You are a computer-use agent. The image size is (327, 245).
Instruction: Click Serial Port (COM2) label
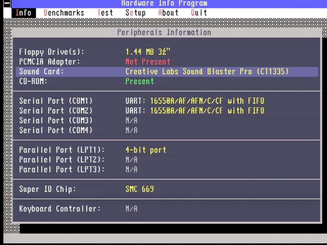point(56,111)
